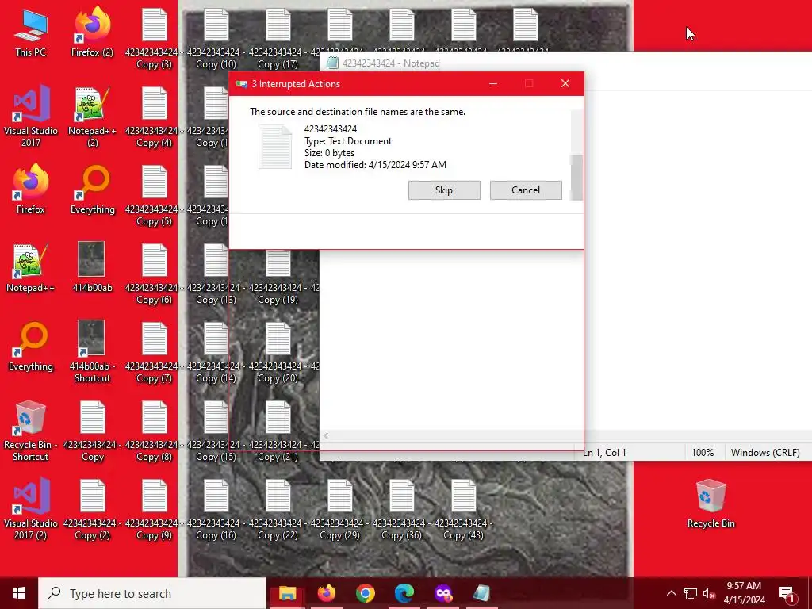Select file 42342343424 - Copy (17)

click(x=278, y=39)
